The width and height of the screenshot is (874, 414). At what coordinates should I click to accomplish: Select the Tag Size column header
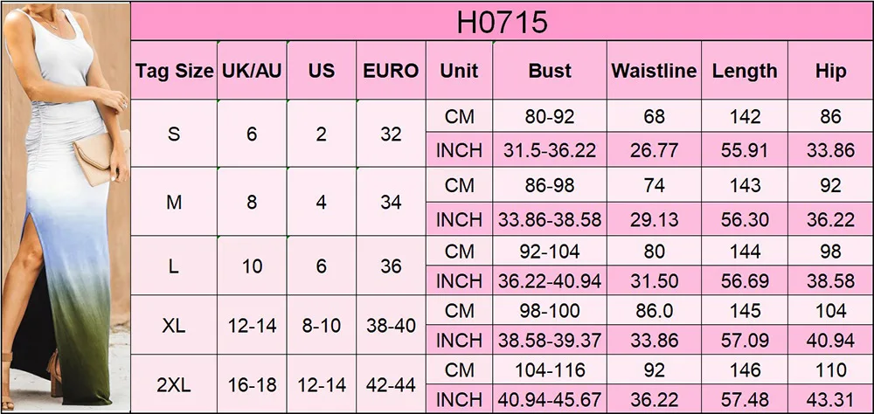(x=174, y=71)
